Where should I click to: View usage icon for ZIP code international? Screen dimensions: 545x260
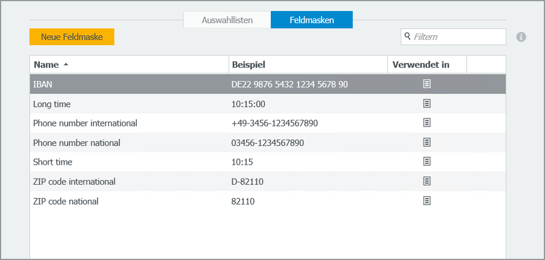click(x=427, y=181)
